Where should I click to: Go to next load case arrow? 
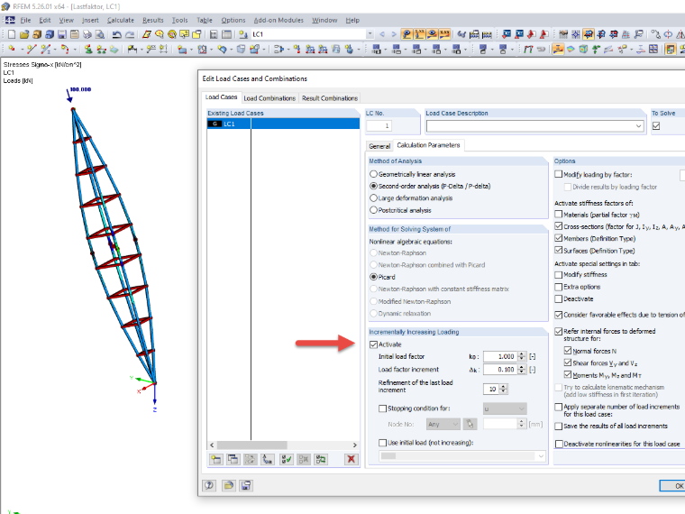pyautogui.click(x=394, y=34)
